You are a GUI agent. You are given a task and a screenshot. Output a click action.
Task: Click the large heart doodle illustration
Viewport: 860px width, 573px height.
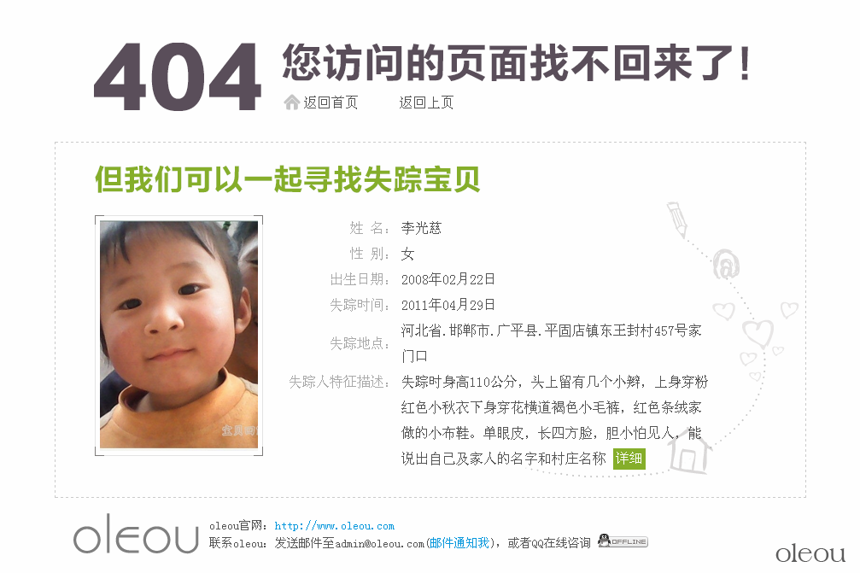coord(758,333)
